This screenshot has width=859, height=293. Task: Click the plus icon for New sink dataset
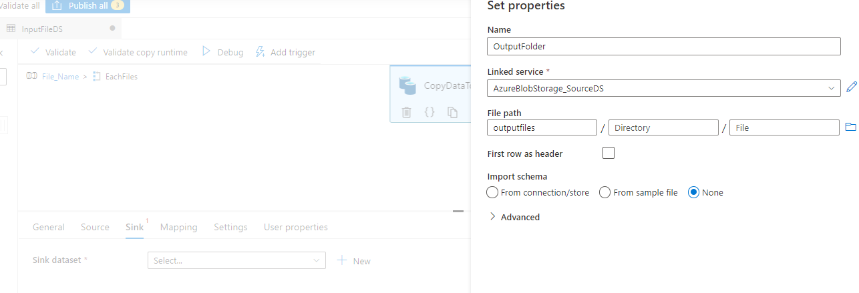click(342, 260)
